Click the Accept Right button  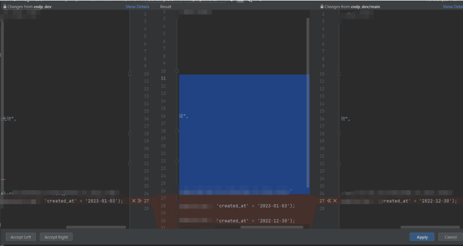coord(56,237)
